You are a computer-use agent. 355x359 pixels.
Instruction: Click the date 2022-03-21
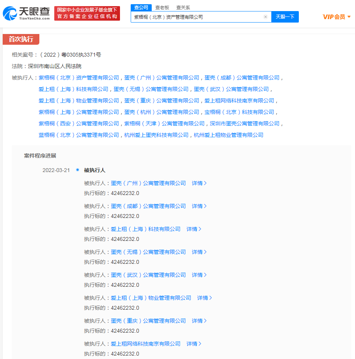click(x=56, y=171)
